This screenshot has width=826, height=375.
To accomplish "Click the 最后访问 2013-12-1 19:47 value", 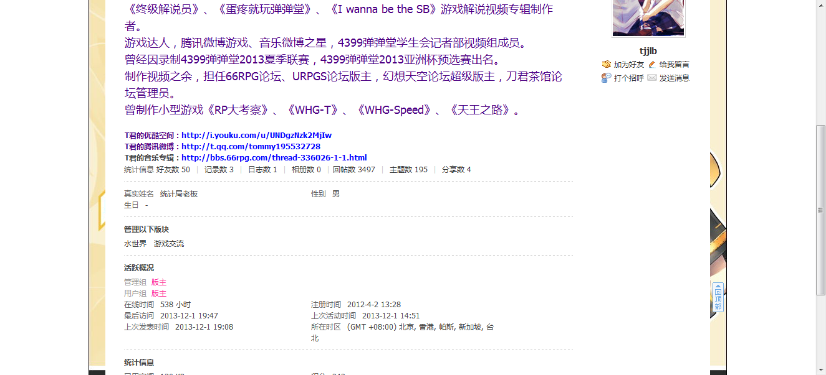I will click(189, 316).
